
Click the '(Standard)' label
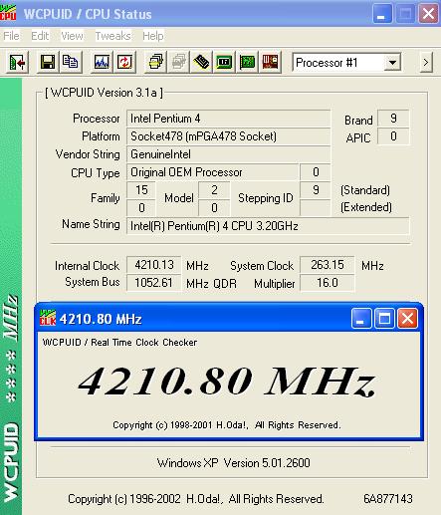365,190
